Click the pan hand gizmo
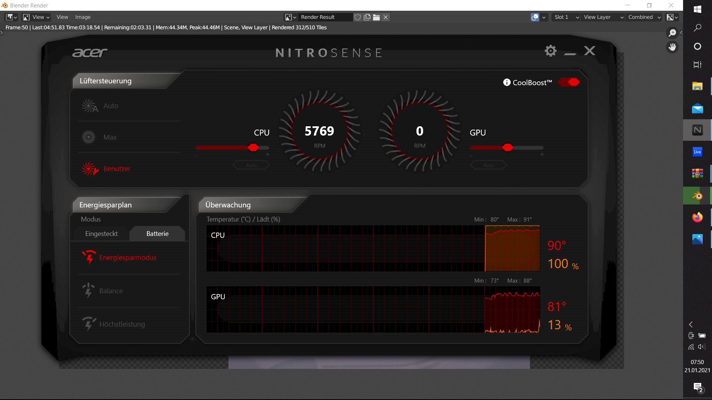Screen dimensions: 712x400 [672, 47]
